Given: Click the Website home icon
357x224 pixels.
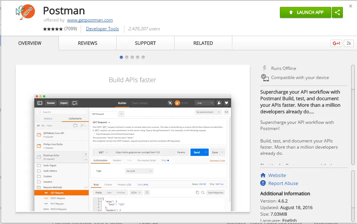Looking at the screenshot, I should [x=263, y=175].
